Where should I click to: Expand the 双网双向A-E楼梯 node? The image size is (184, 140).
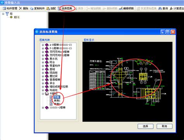click(43, 52)
